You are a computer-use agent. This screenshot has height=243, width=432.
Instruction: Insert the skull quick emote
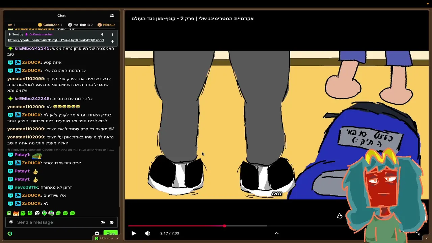[x=37, y=213]
